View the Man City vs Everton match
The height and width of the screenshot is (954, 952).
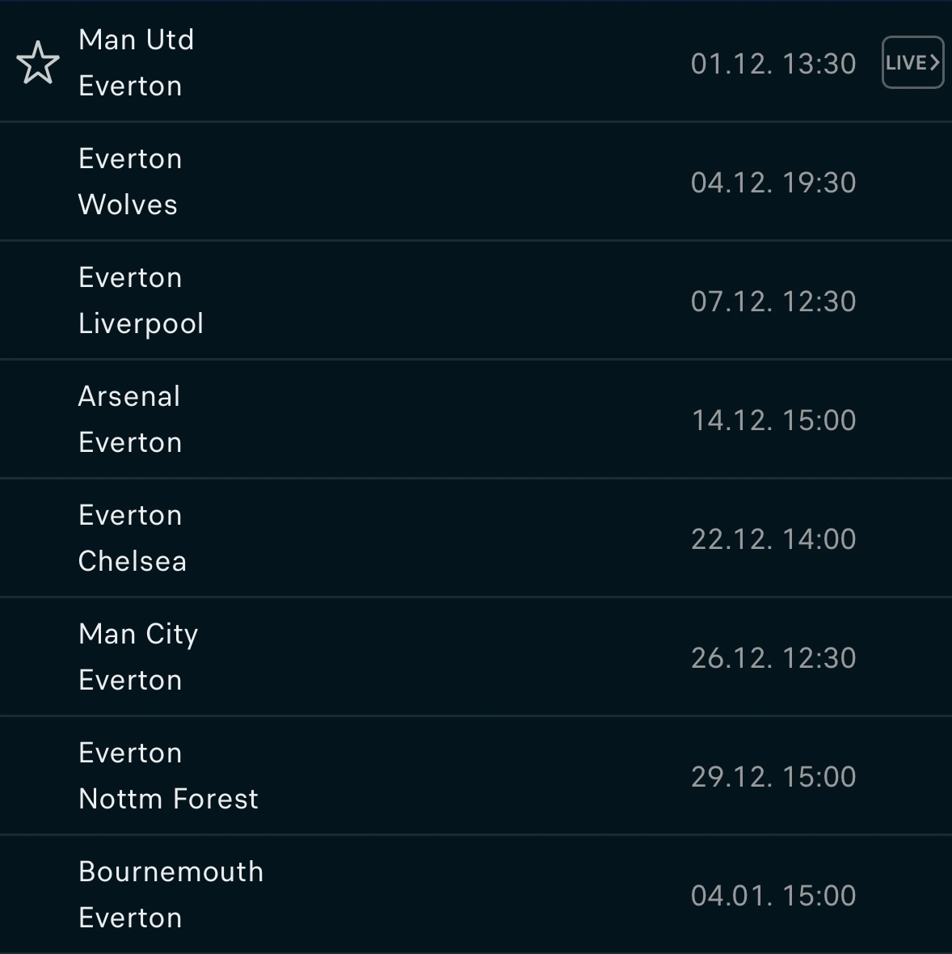click(404, 657)
